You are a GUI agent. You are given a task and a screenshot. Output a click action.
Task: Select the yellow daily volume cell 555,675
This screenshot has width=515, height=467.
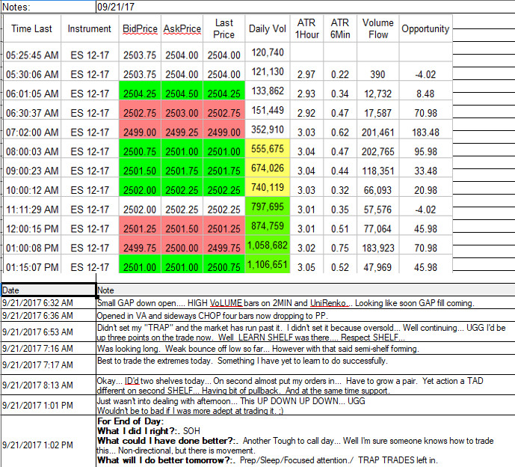tap(268, 149)
